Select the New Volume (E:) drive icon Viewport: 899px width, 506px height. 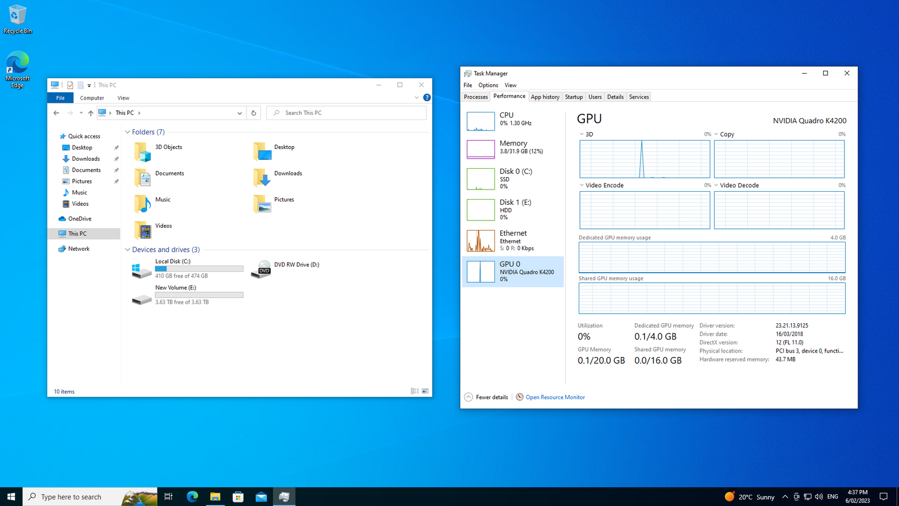point(142,300)
